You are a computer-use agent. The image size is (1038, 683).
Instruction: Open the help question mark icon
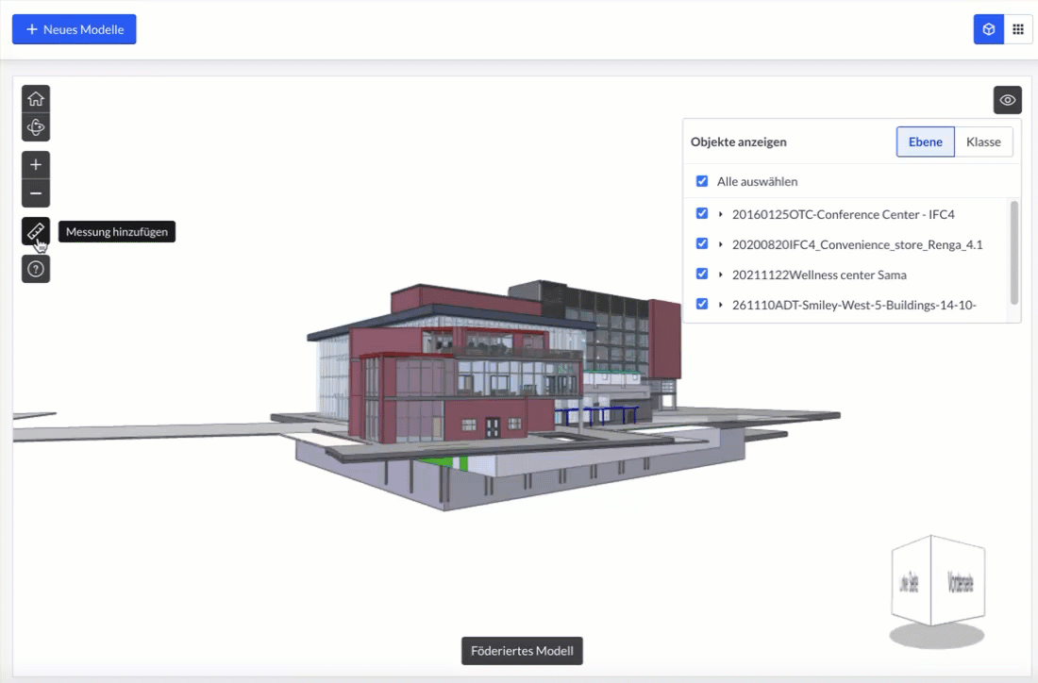[x=36, y=270]
